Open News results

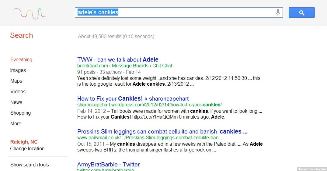point(16,102)
